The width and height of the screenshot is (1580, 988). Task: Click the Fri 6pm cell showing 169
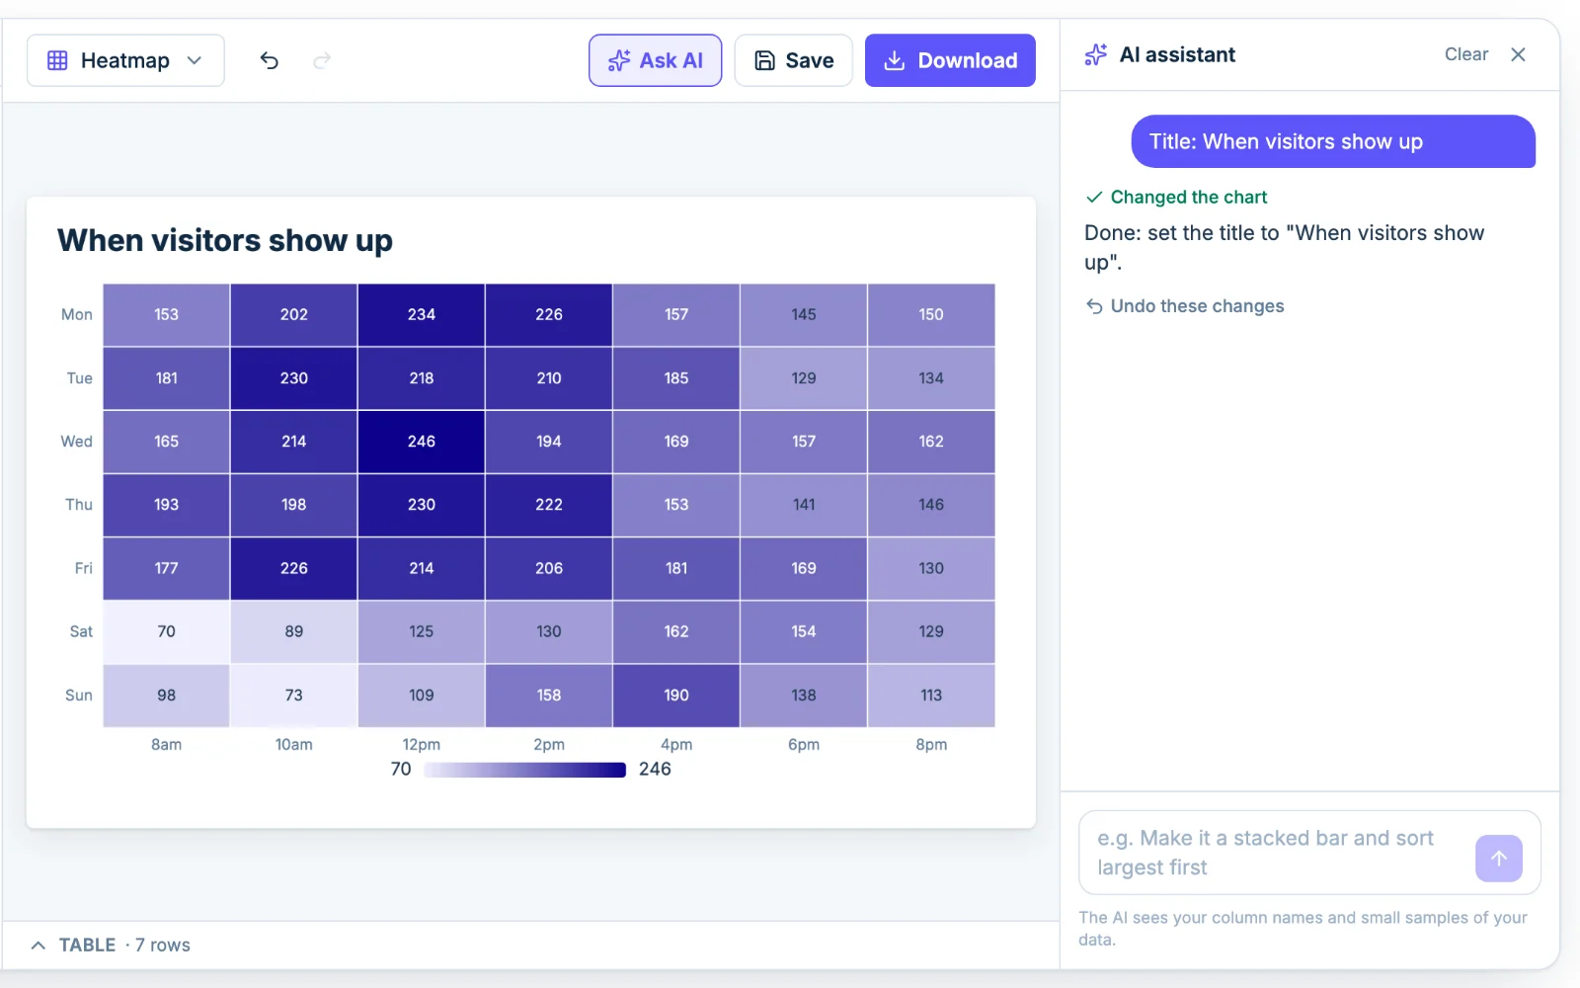point(804,568)
